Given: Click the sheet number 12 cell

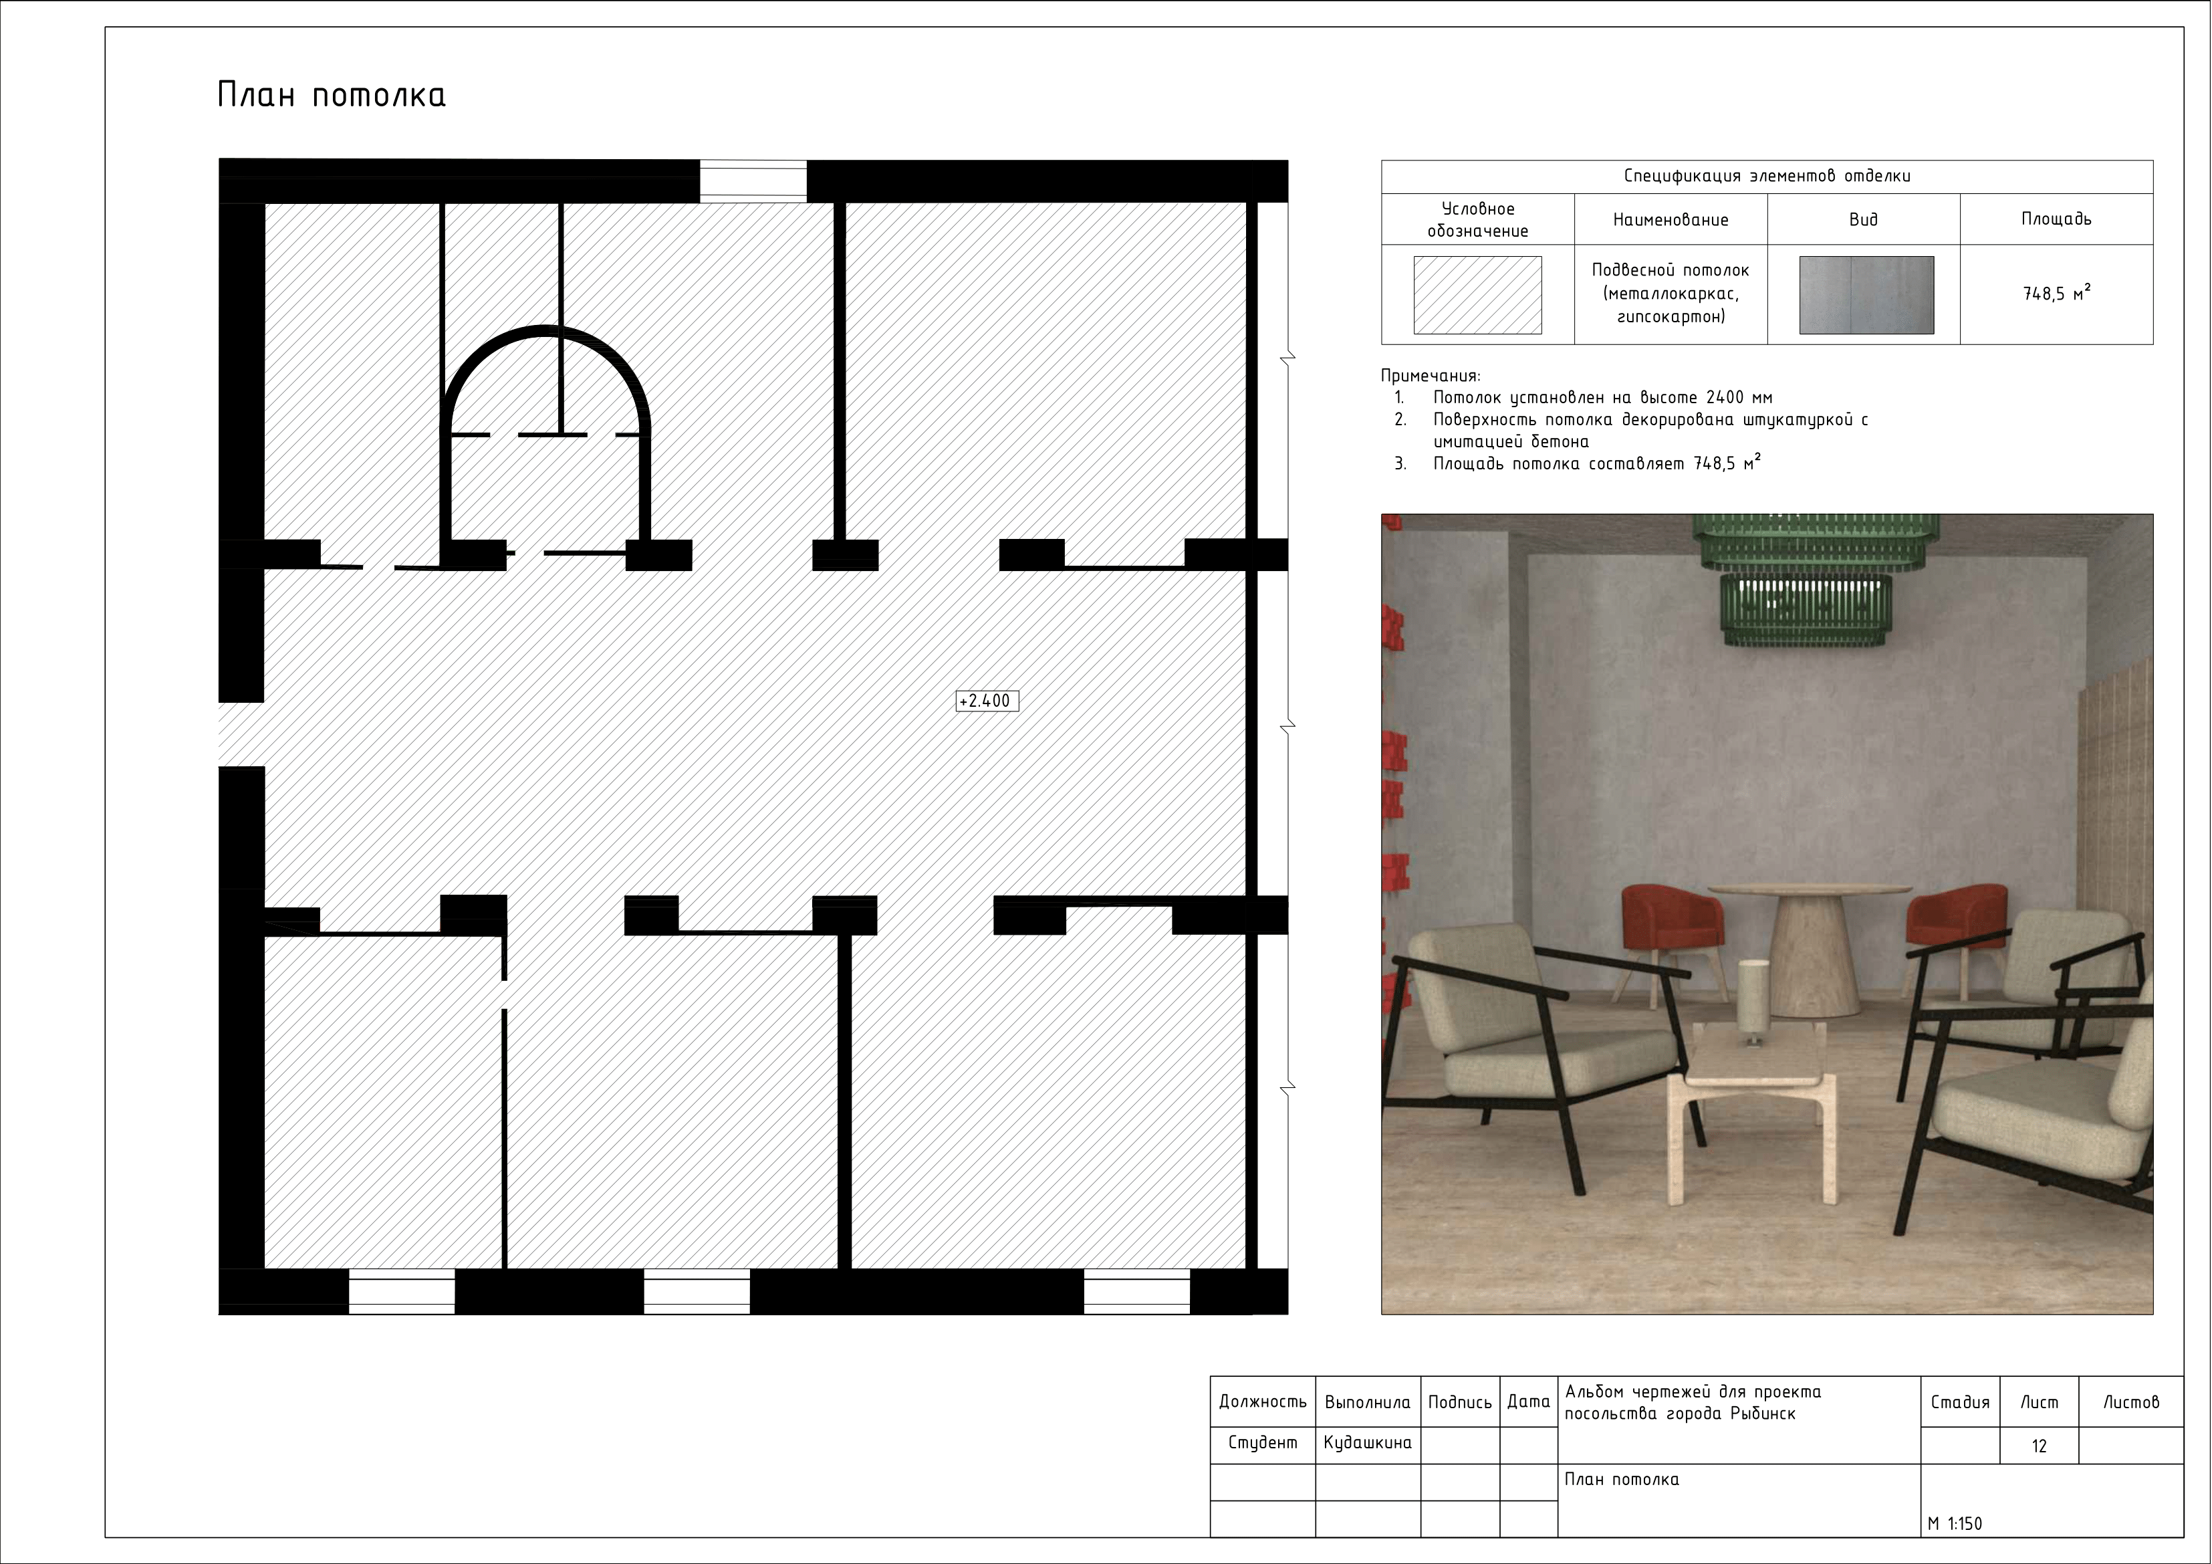Looking at the screenshot, I should [x=2039, y=1446].
